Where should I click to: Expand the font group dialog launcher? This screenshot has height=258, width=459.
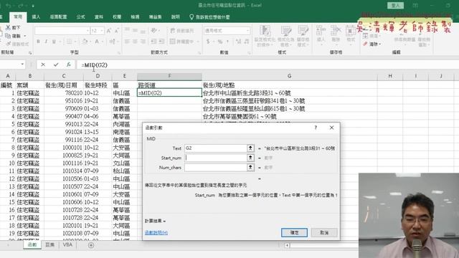pos(119,53)
